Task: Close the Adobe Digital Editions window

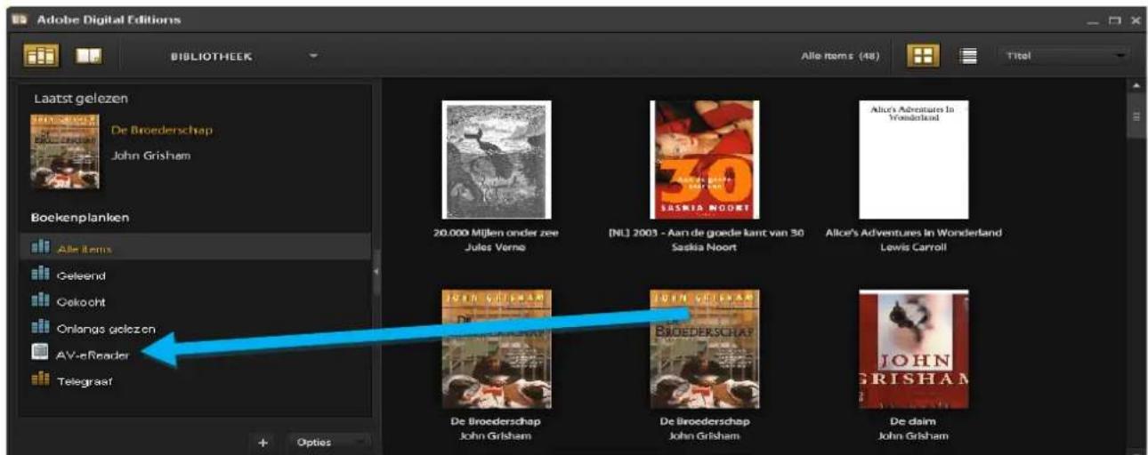Action: click(x=1136, y=20)
